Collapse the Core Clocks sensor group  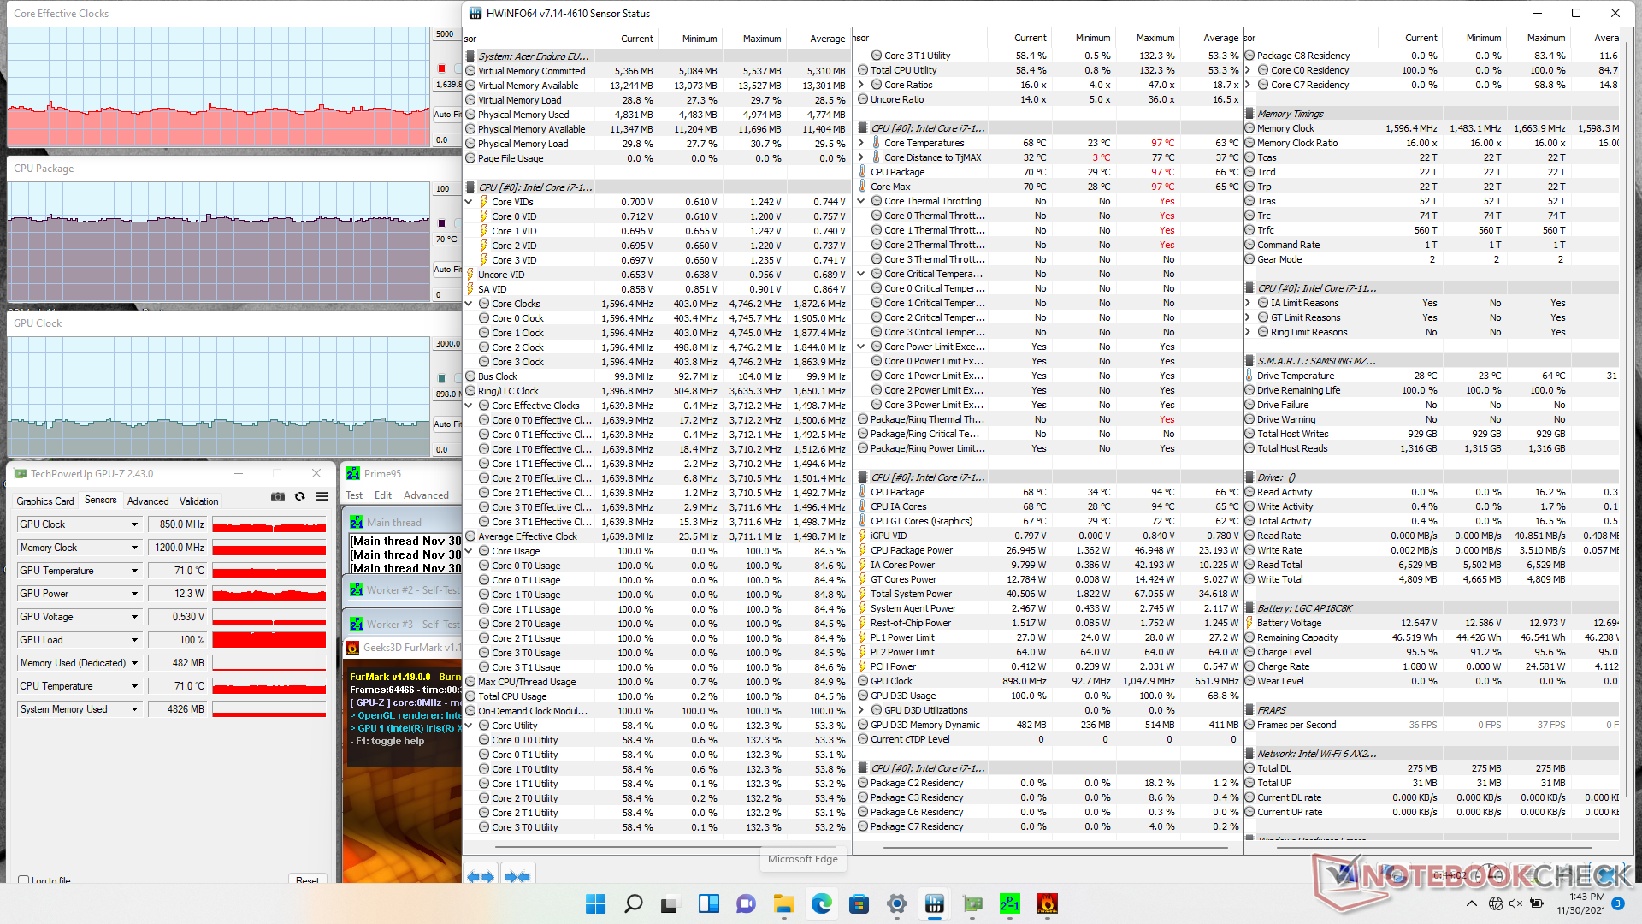point(469,304)
